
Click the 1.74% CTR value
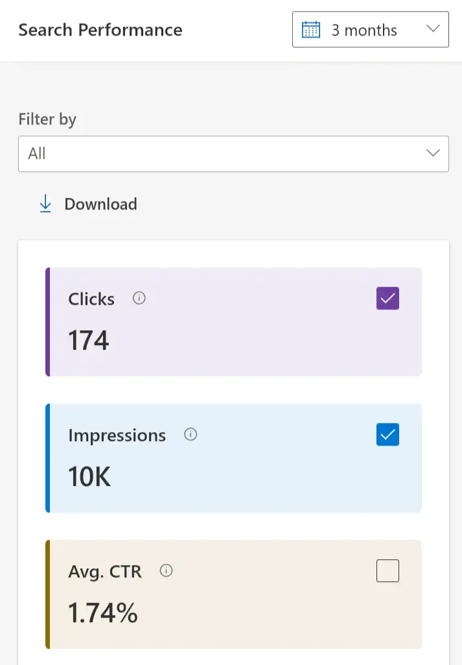102,612
